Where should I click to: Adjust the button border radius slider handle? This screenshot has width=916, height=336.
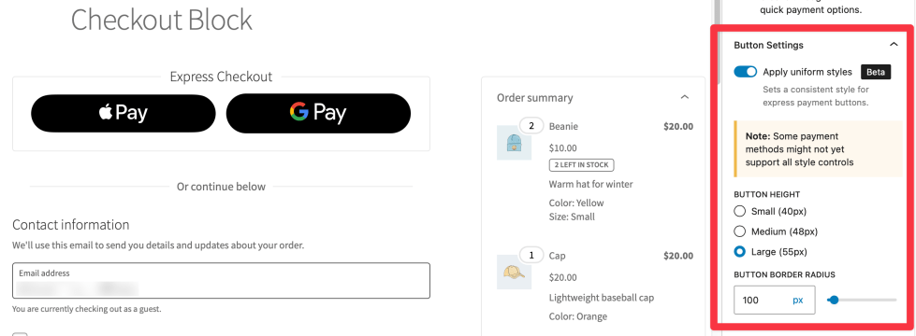pyautogui.click(x=835, y=300)
